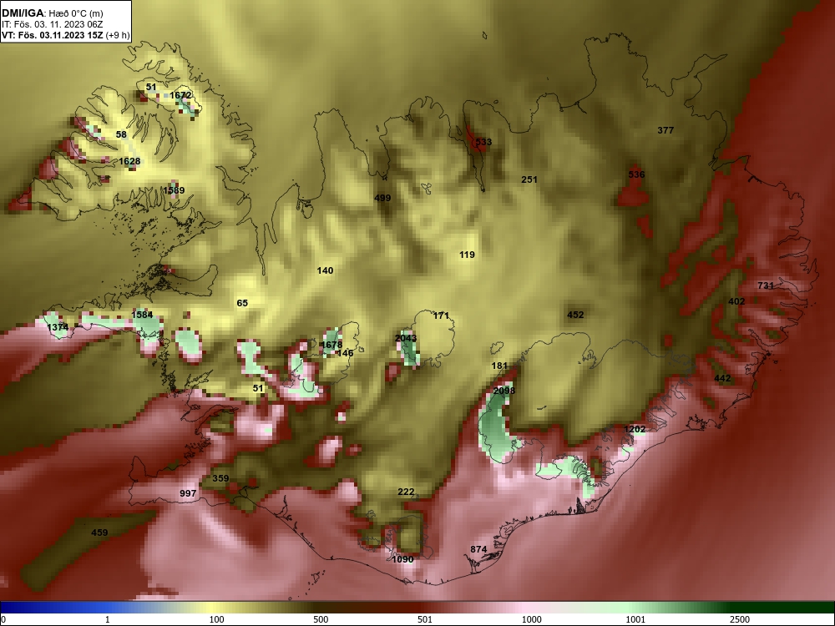Screen dimensions: 835x626
Task: Click the 2098 value on the map
Action: [x=504, y=390]
